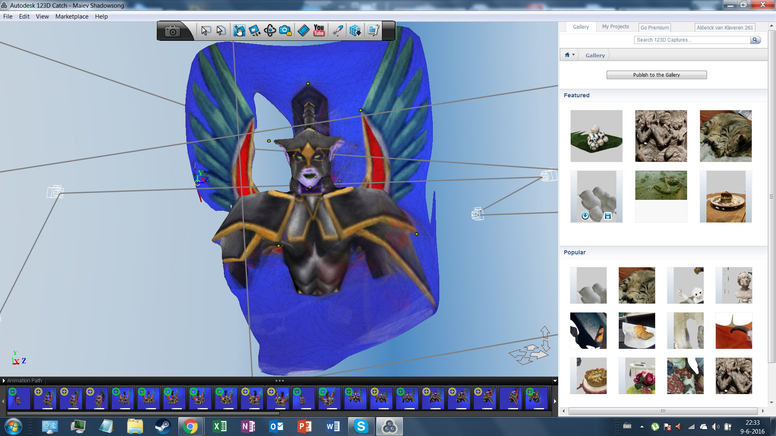Click the download icon on featured thumbnail
This screenshot has height=436, width=776.
pyautogui.click(x=585, y=216)
